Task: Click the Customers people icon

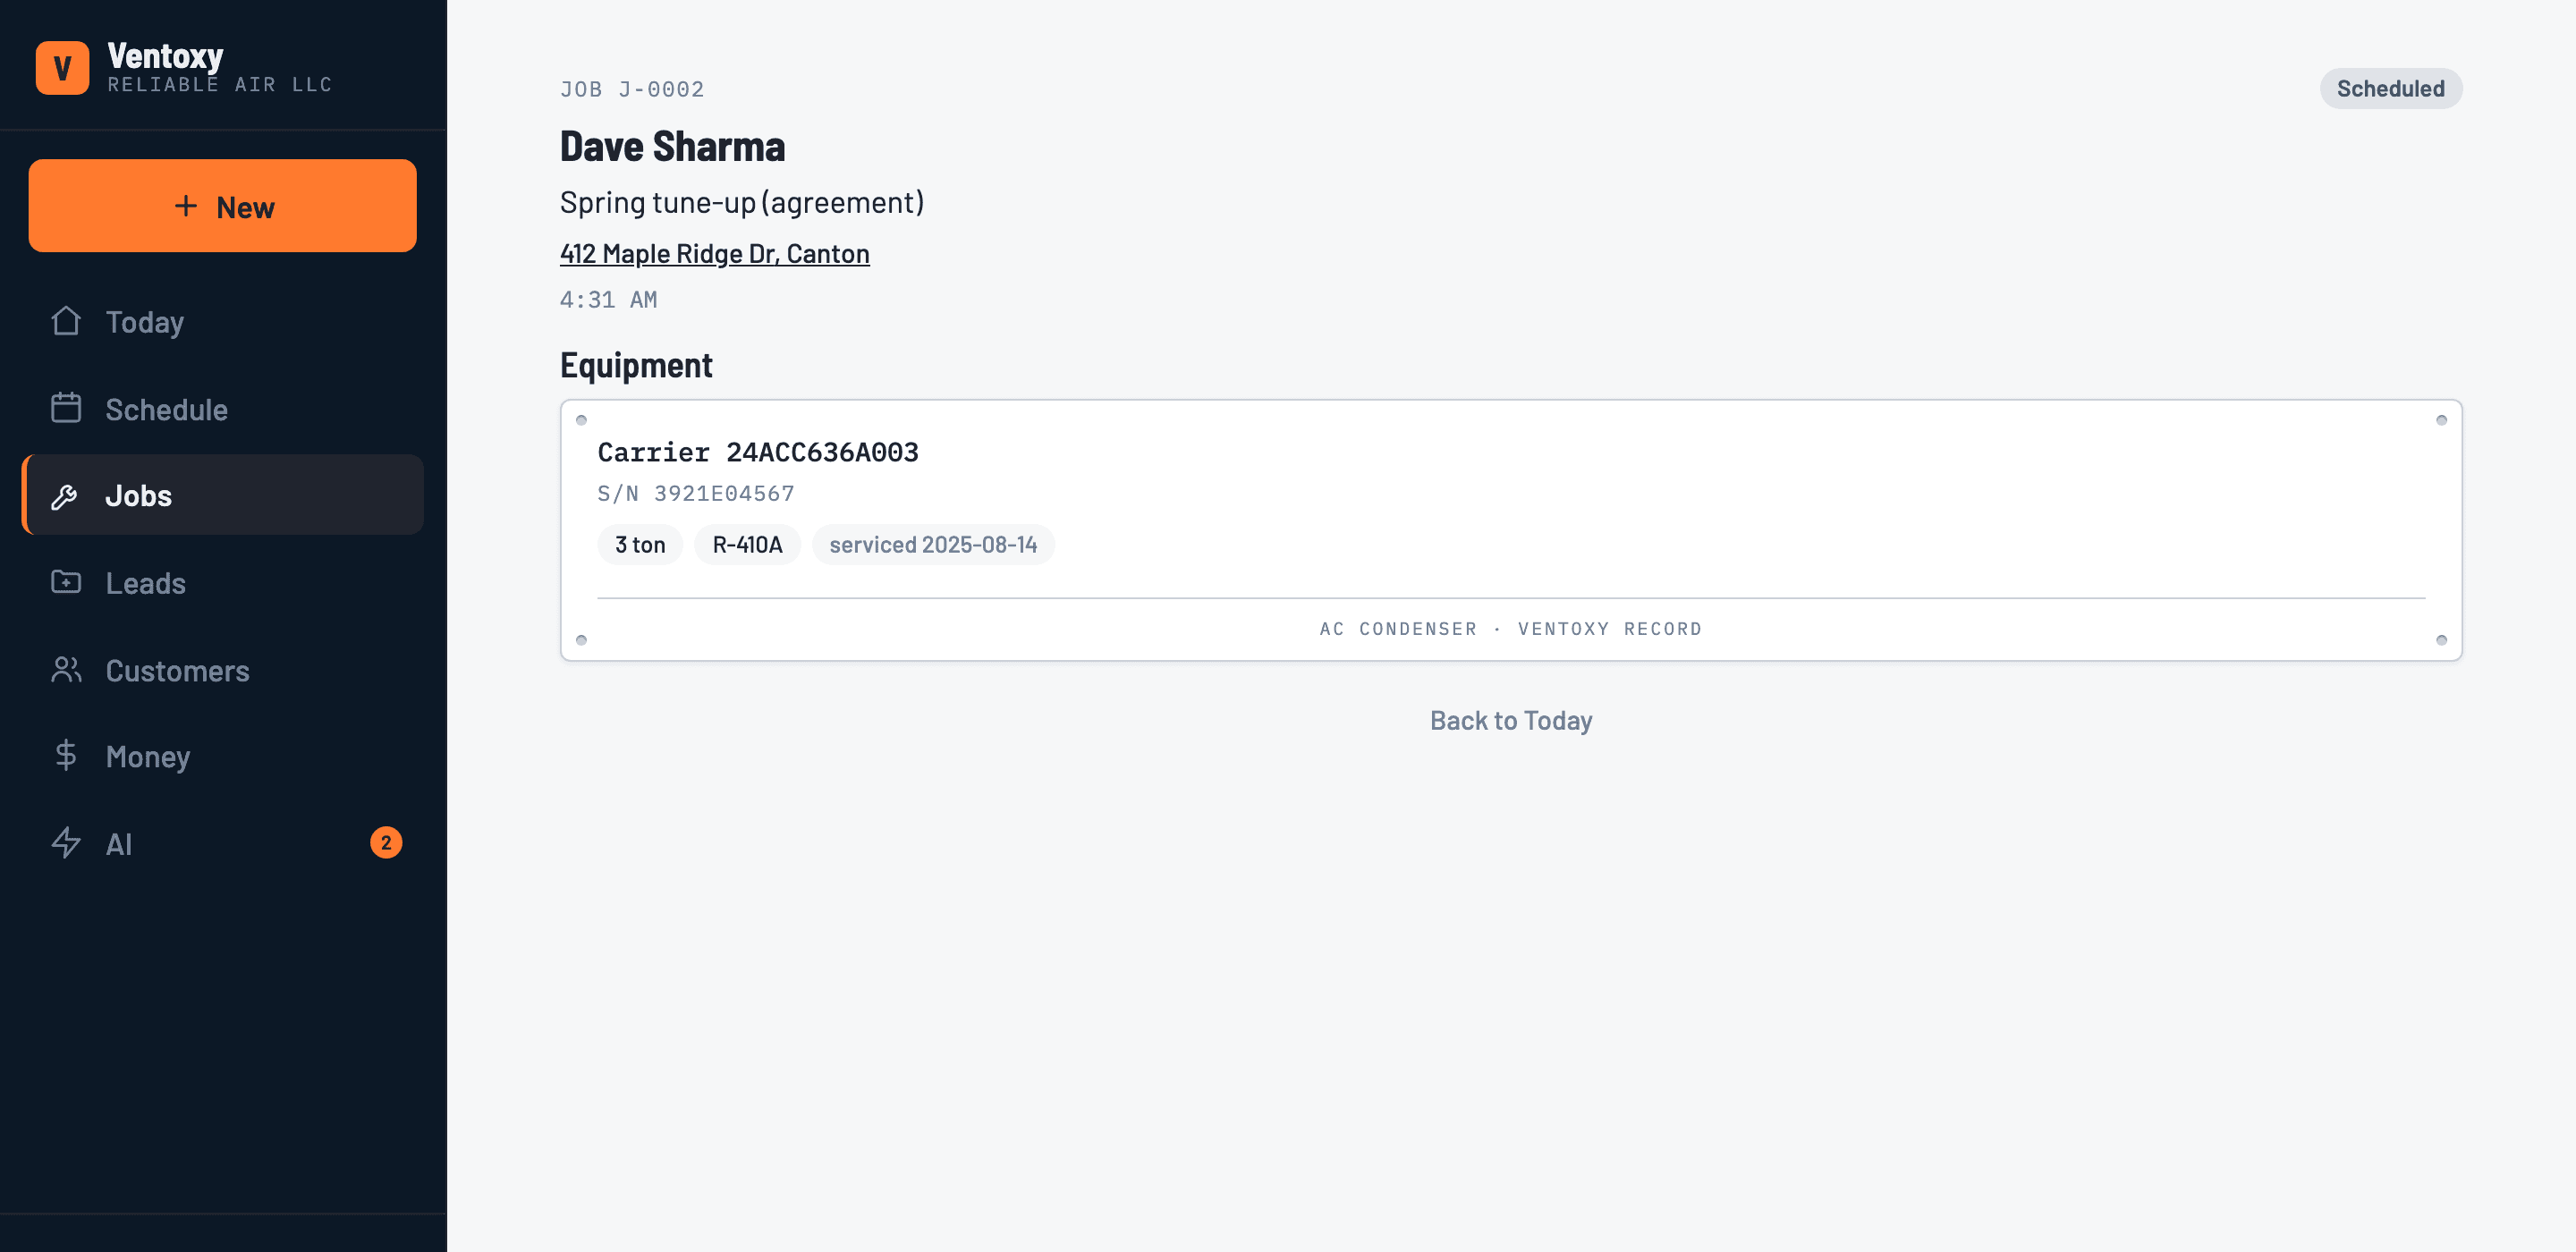Action: tap(66, 669)
